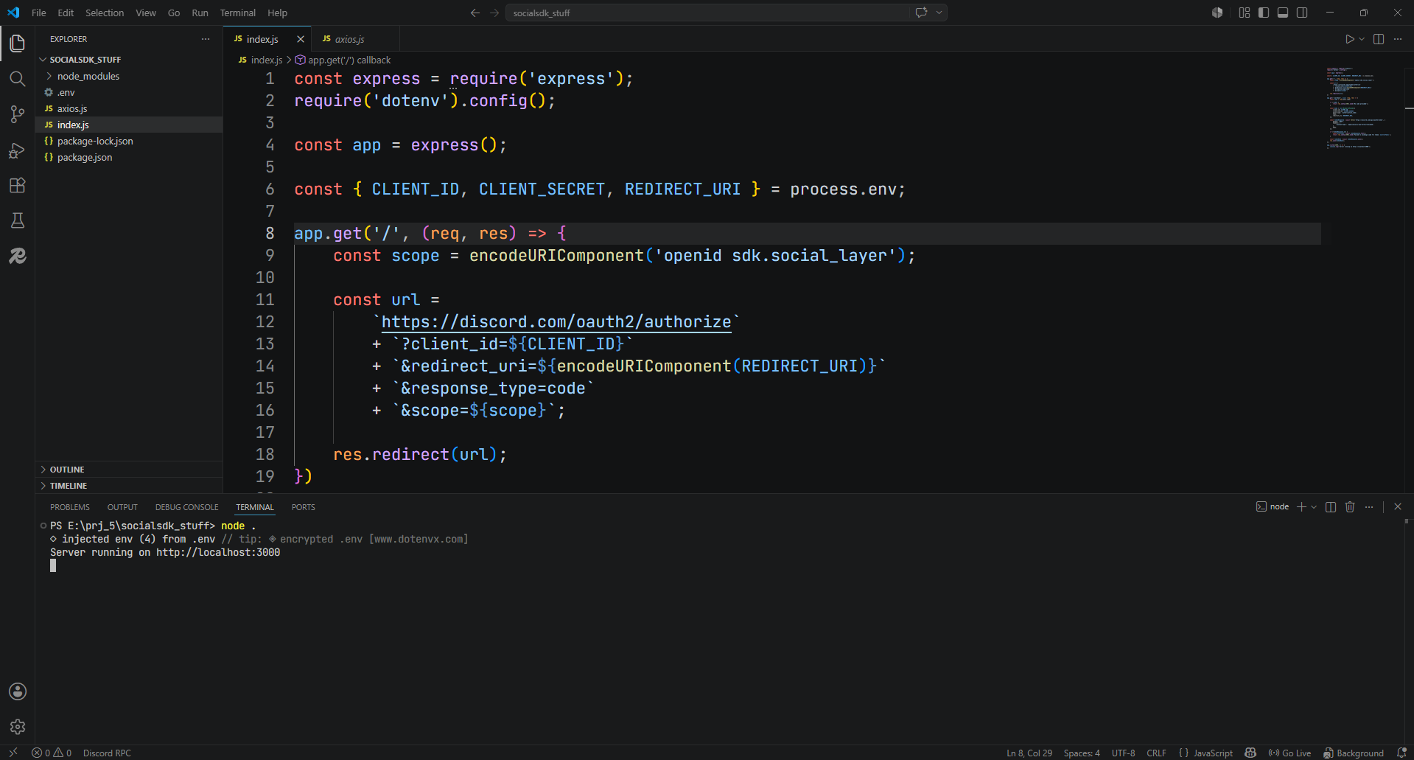This screenshot has width=1414, height=760.
Task: Kill terminal with the trash icon
Action: pyautogui.click(x=1350, y=506)
